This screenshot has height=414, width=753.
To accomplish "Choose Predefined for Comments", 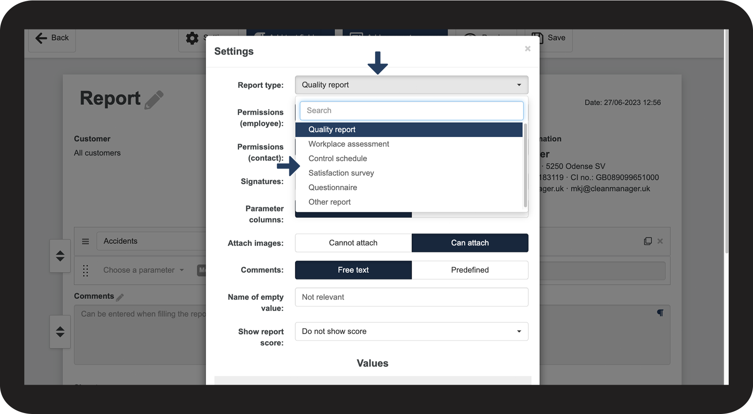I will [470, 270].
